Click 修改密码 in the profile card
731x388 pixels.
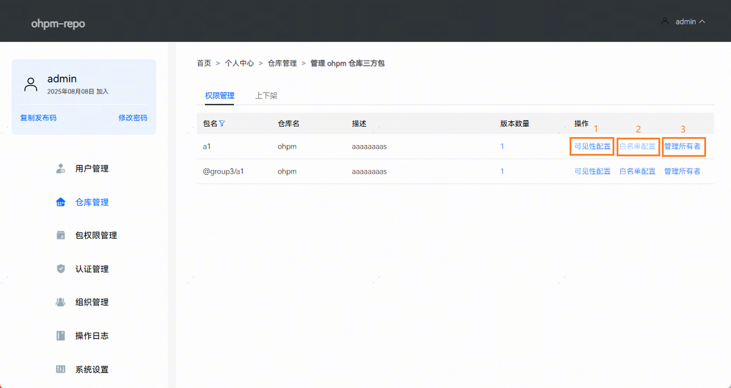(x=133, y=118)
